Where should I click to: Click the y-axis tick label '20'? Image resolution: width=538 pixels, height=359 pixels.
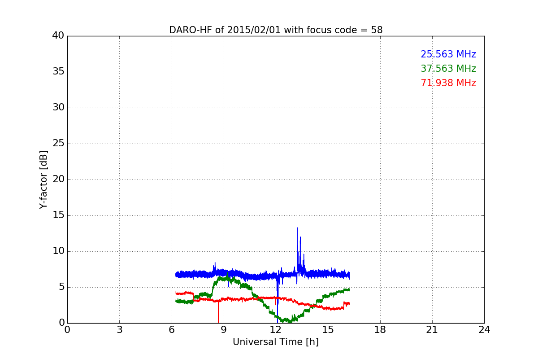pos(58,179)
